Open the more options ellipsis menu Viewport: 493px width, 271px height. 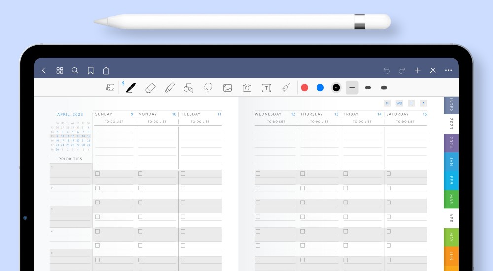[448, 70]
